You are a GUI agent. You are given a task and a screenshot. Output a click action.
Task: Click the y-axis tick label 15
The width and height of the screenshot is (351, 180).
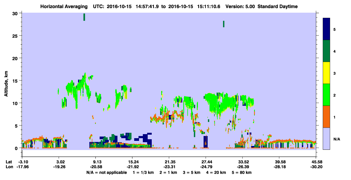click(x=16, y=81)
